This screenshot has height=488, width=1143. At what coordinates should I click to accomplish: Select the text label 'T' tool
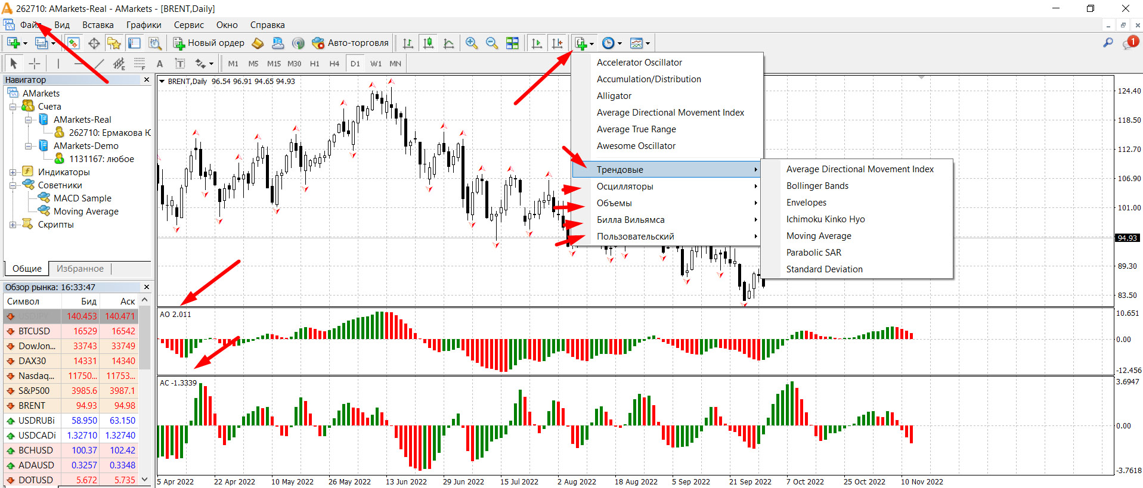179,63
